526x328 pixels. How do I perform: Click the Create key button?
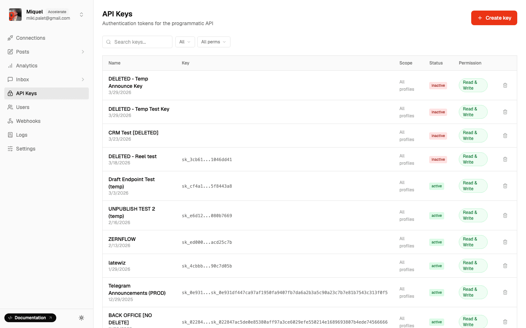494,17
